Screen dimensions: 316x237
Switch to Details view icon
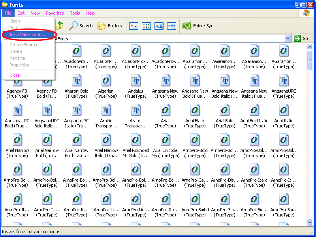tap(171, 26)
